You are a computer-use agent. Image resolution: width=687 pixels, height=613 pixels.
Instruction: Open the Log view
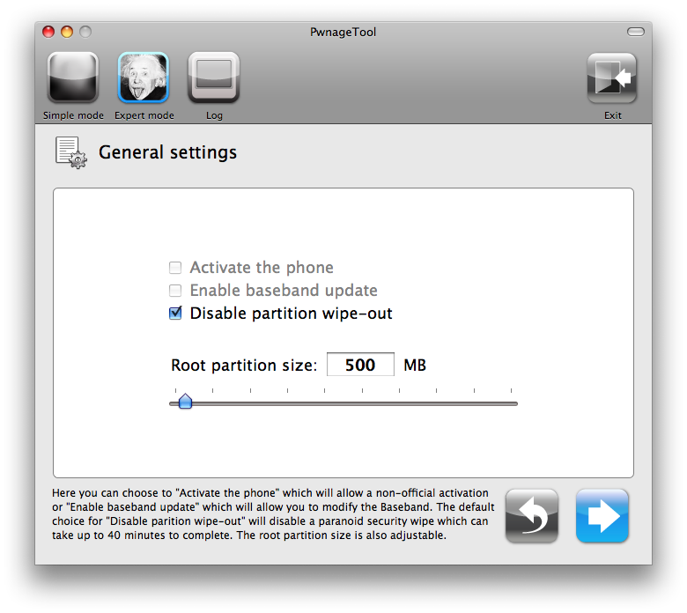[214, 78]
